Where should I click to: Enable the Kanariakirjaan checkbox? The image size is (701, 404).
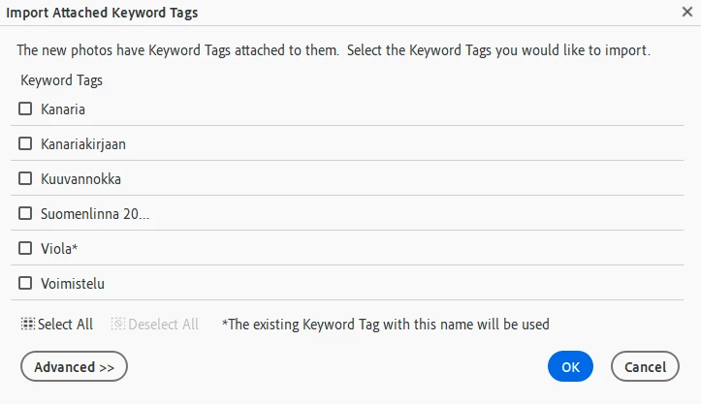26,143
